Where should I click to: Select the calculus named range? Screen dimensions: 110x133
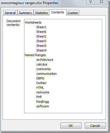tap(42, 64)
